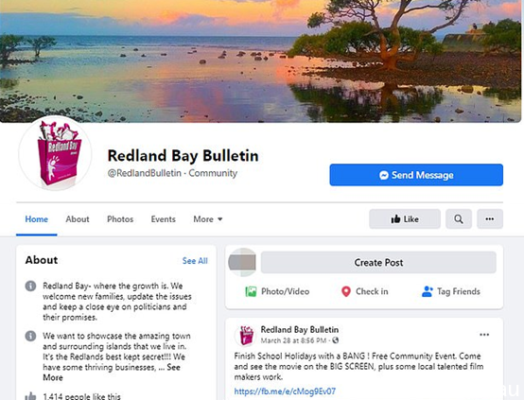
Task: Click the Send Message button
Action: [x=416, y=175]
